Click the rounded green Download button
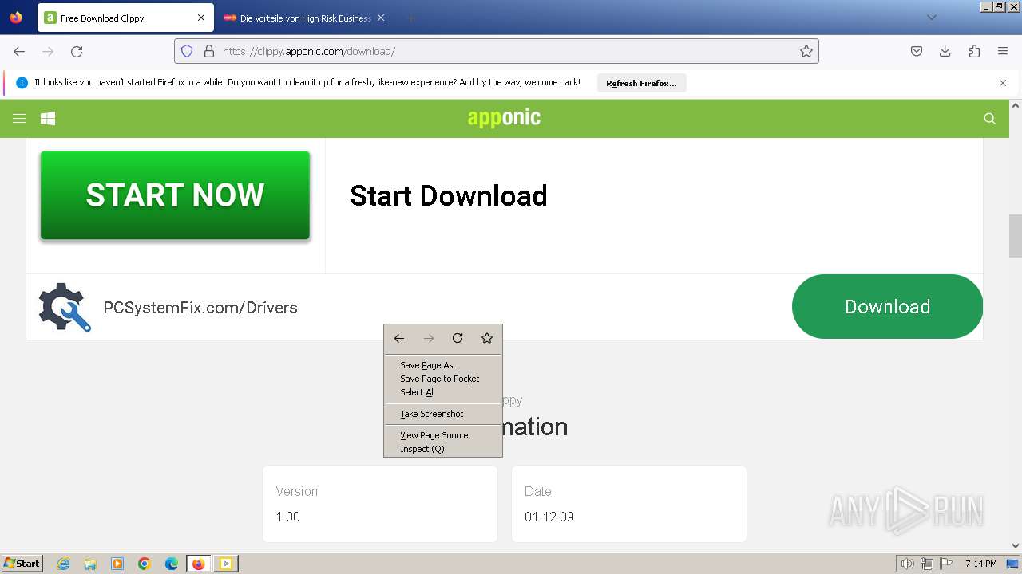The width and height of the screenshot is (1022, 574). [x=887, y=307]
